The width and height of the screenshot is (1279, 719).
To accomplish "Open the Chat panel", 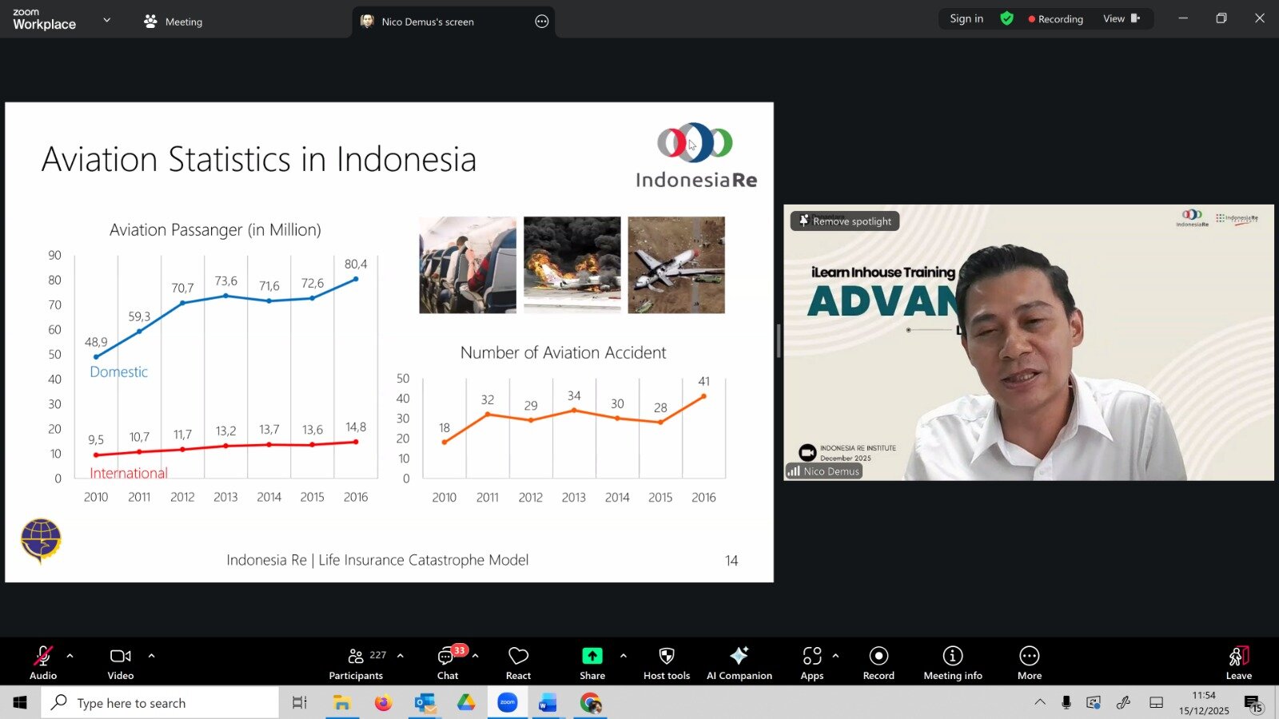I will 448,661.
